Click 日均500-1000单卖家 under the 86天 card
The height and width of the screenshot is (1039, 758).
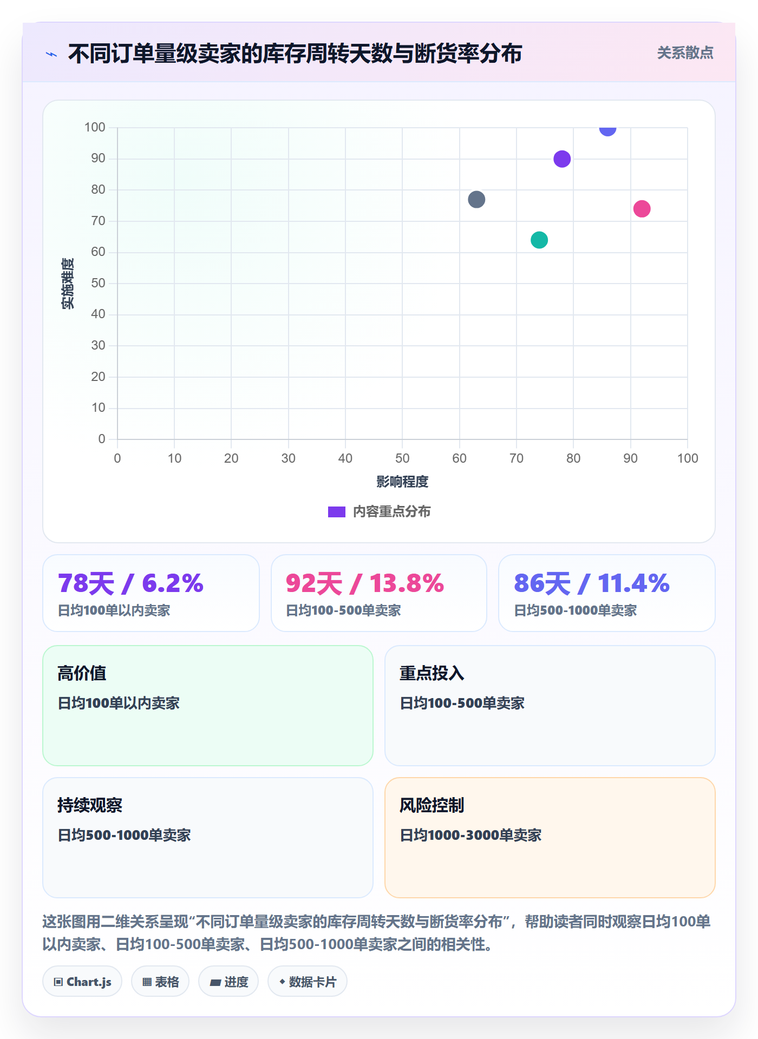click(x=576, y=610)
